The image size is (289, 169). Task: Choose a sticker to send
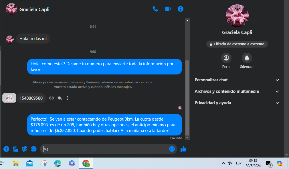(x=25, y=149)
